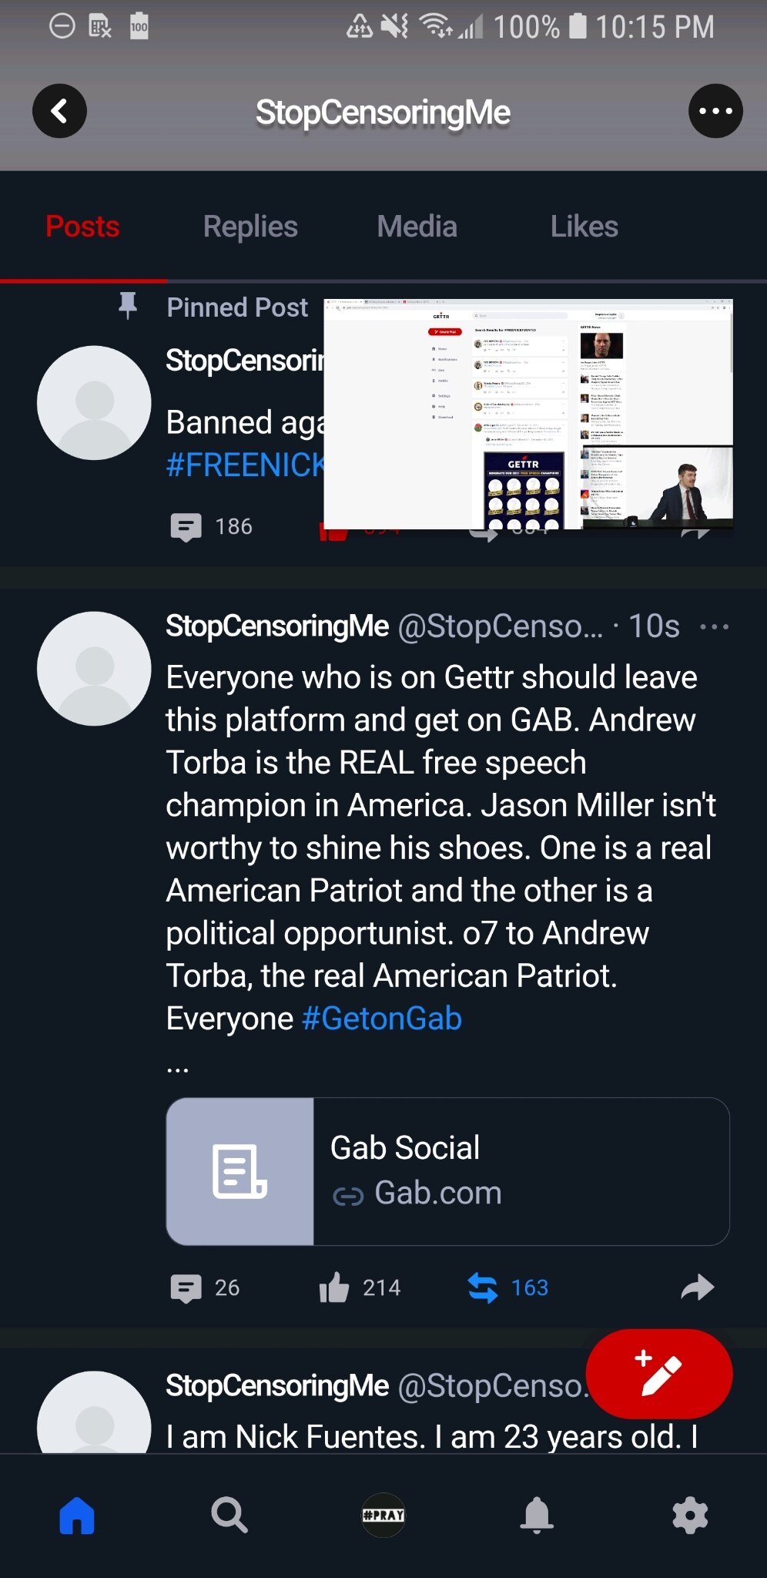Tap the pin icon on the pinned post
The height and width of the screenshot is (1578, 767).
(128, 305)
